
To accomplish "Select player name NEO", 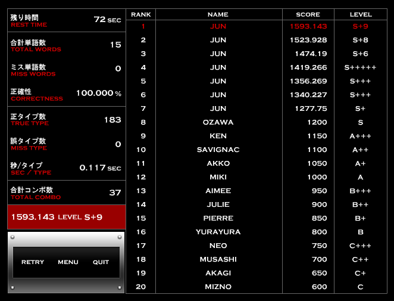I will 218,246.
